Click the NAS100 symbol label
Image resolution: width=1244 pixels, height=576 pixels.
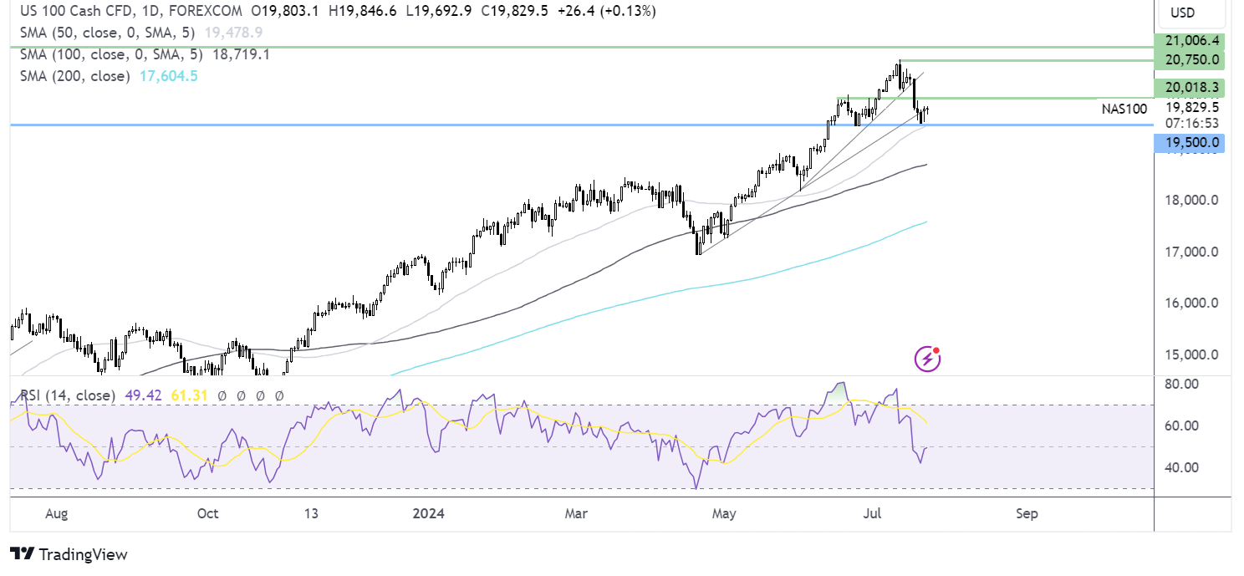pyautogui.click(x=1124, y=107)
